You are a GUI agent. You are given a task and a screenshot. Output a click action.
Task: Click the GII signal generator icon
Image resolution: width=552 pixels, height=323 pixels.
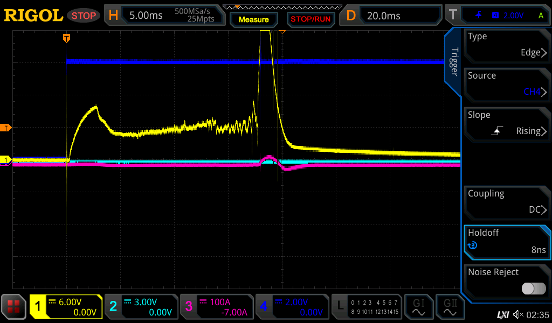(x=450, y=307)
